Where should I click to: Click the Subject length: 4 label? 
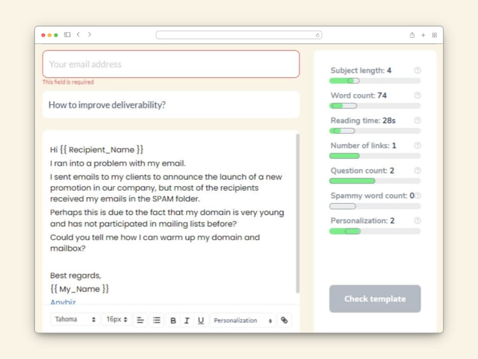[361, 71]
